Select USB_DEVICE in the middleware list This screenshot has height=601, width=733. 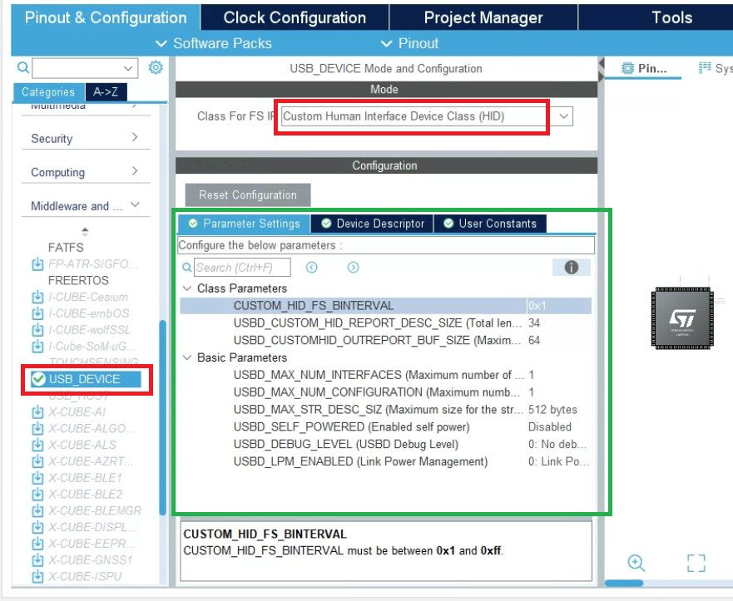pos(85,379)
